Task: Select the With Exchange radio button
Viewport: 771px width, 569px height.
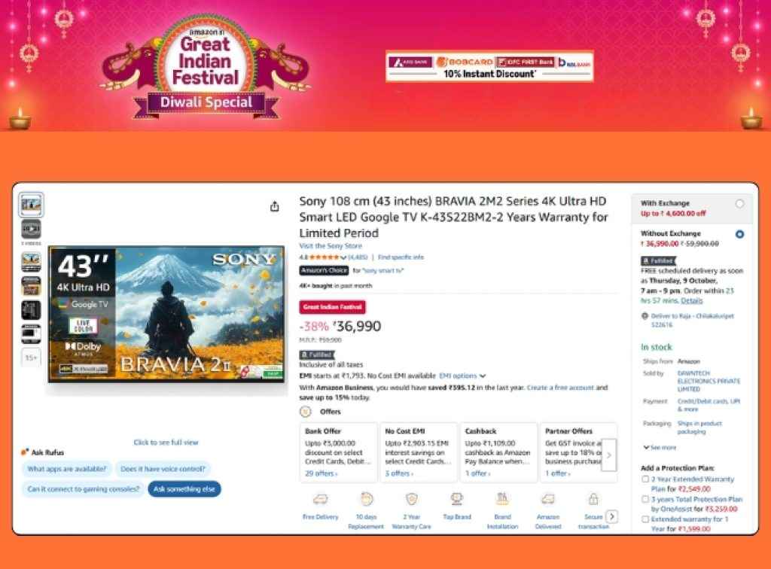Action: [739, 203]
